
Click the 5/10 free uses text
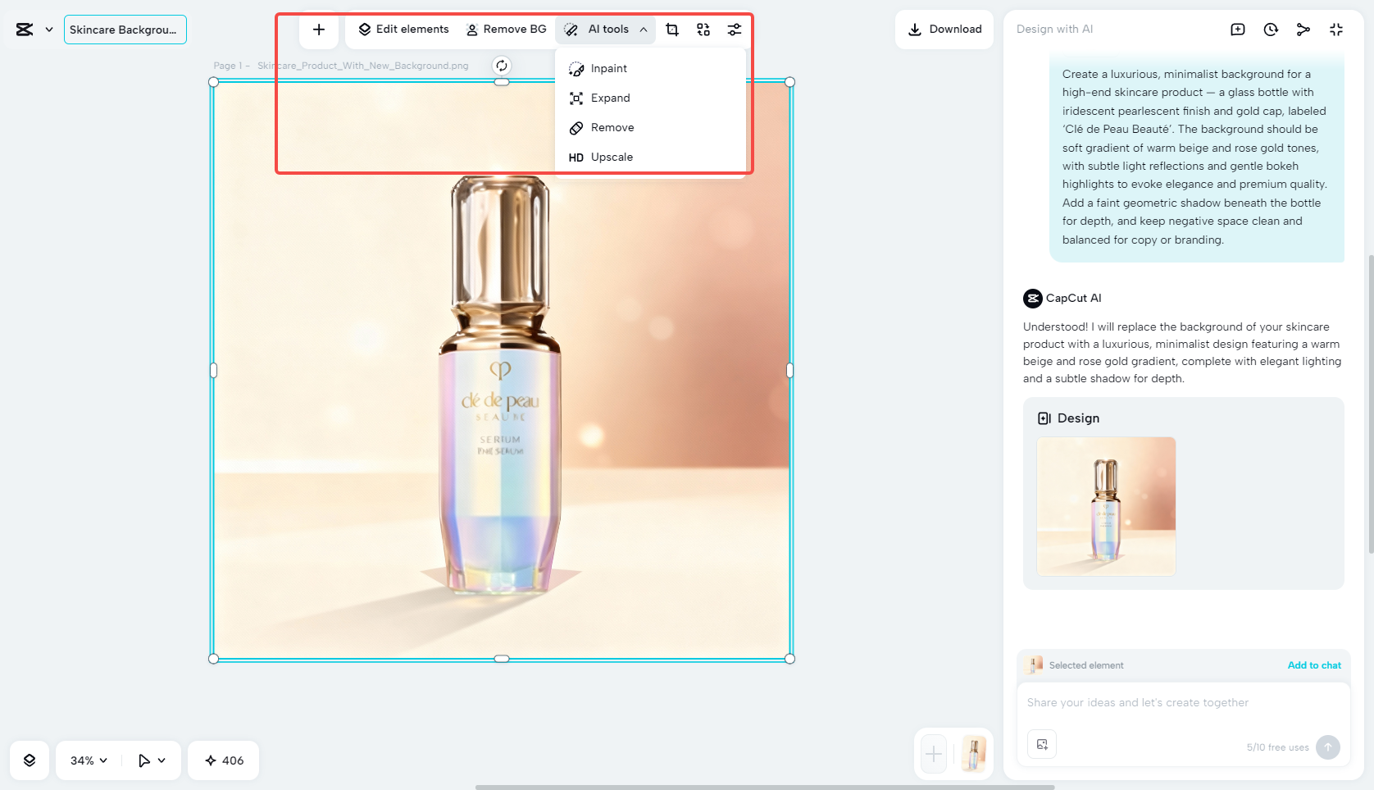(1278, 747)
